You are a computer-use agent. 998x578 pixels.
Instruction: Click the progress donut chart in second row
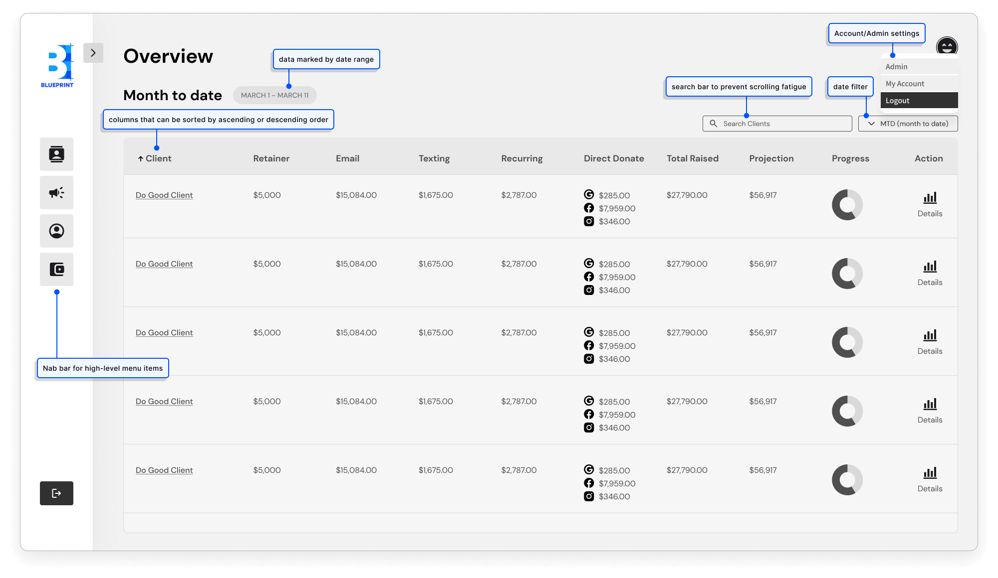[x=847, y=274]
